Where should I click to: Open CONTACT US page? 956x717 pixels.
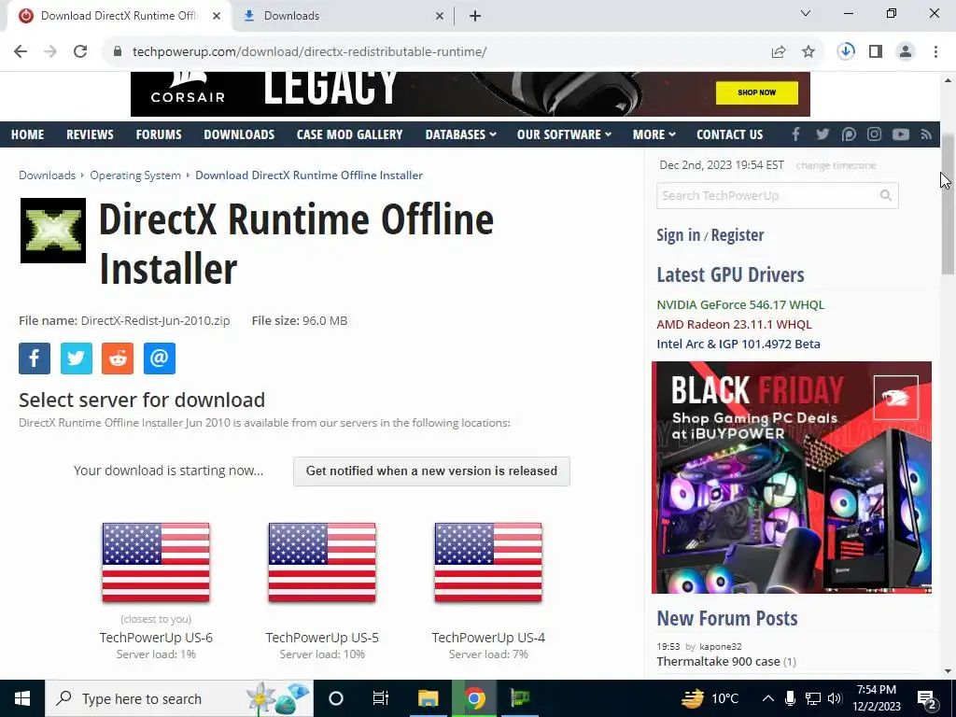[729, 134]
